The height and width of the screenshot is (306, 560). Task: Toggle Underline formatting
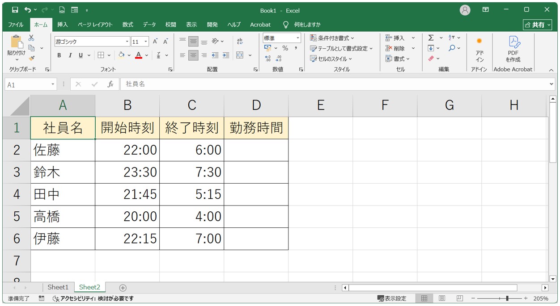(x=81, y=55)
